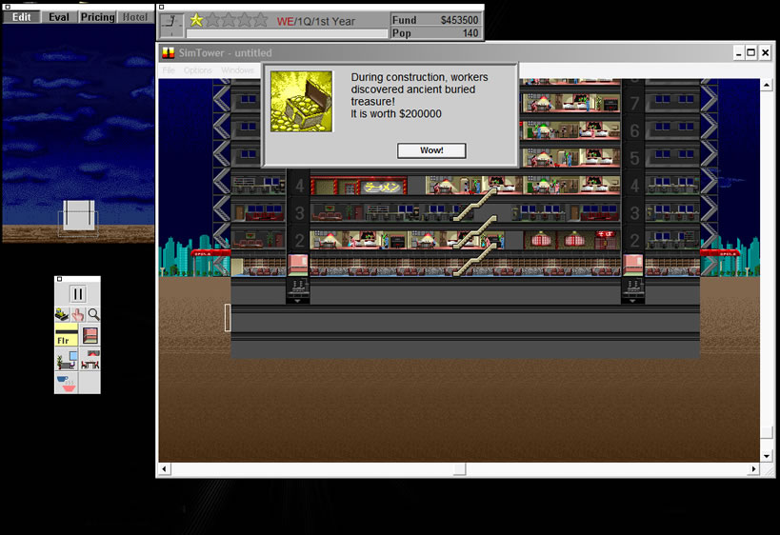Click the gold star tower rating
Screen dimensions: 780x535
pyautogui.click(x=196, y=19)
